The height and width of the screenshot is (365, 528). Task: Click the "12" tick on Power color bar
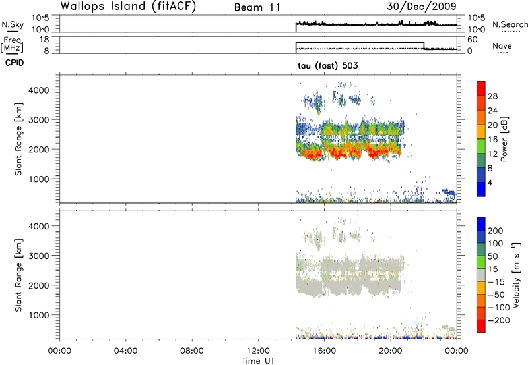pyautogui.click(x=492, y=154)
